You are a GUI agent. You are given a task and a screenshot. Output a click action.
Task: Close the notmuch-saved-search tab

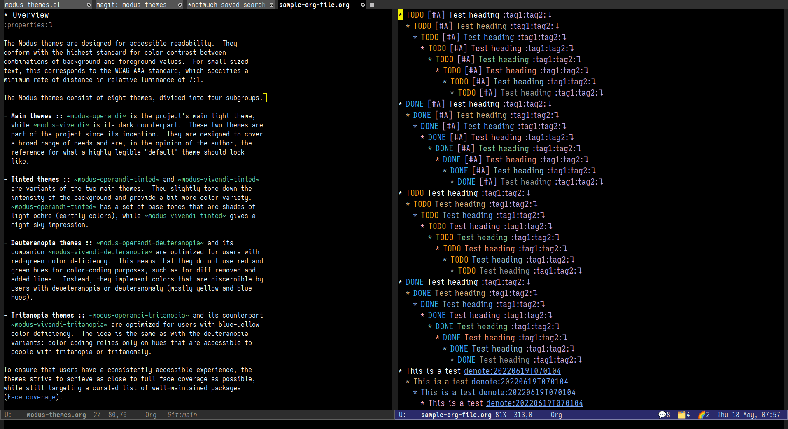click(271, 5)
